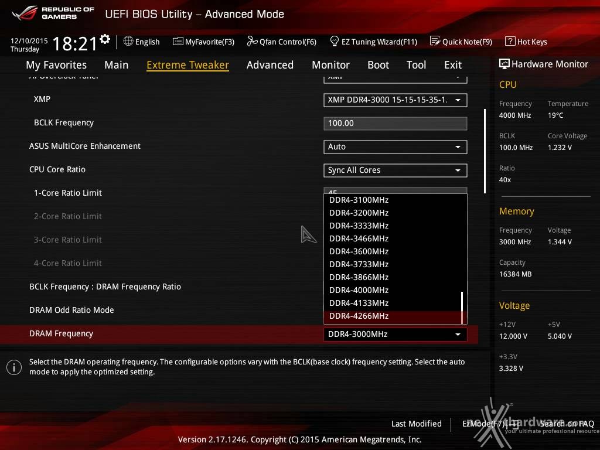Screen dimensions: 600x450
Task: Click the DRAM Frequency dropdown showing DDR4-3000MHz
Action: 396,335
